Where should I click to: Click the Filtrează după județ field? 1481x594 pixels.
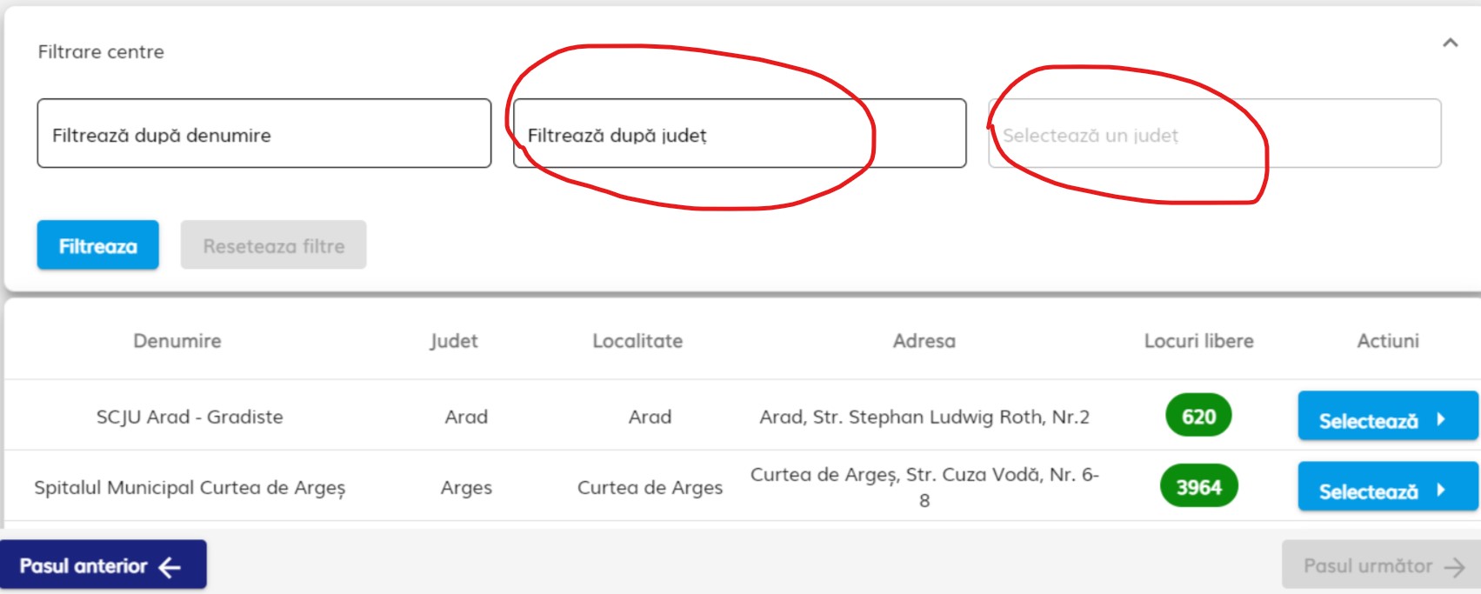click(739, 134)
